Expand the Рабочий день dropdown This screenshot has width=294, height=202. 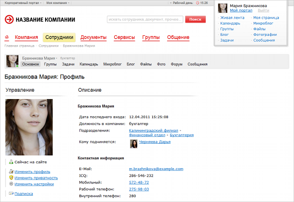[x=181, y=3]
